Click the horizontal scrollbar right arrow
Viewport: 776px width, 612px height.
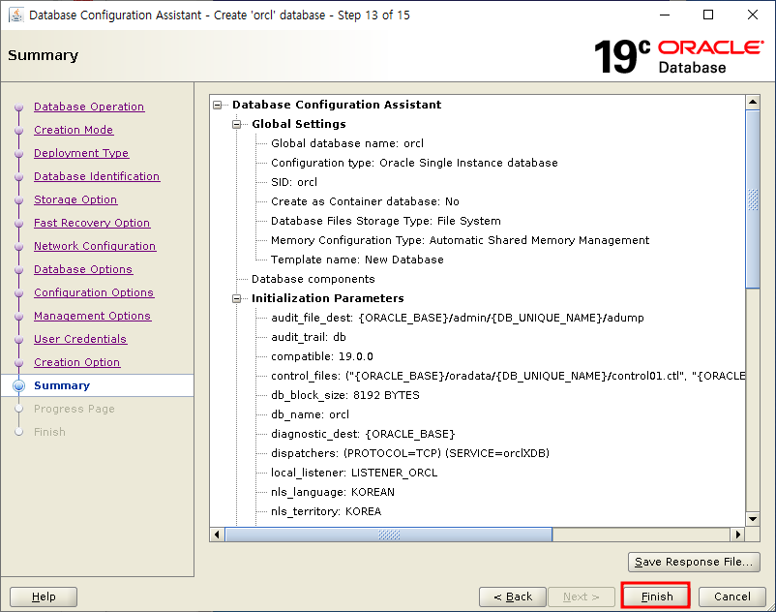[x=738, y=535]
